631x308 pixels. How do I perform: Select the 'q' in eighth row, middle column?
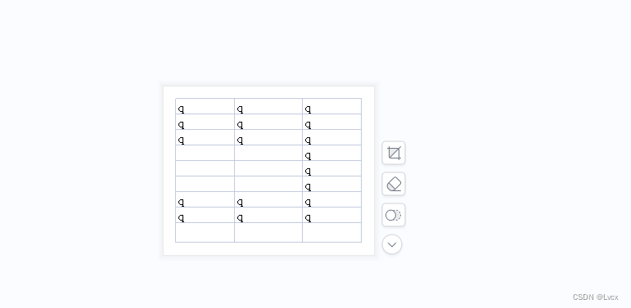point(241,218)
